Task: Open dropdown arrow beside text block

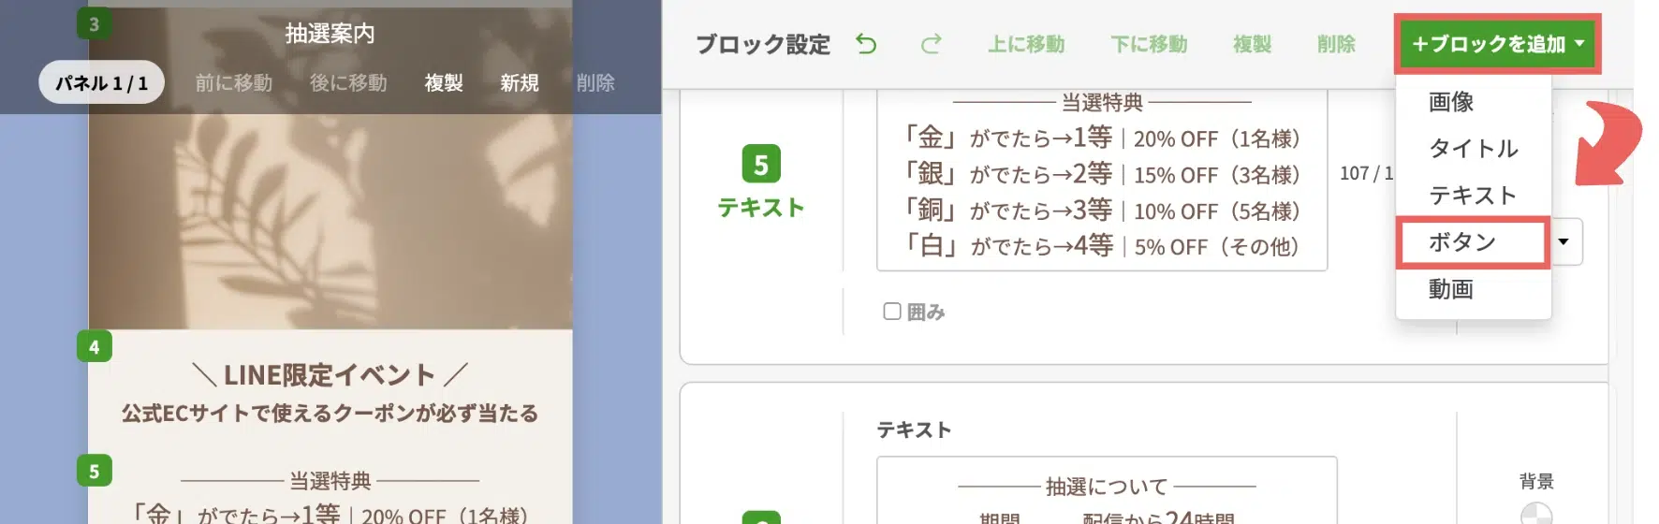Action: pyautogui.click(x=1564, y=242)
